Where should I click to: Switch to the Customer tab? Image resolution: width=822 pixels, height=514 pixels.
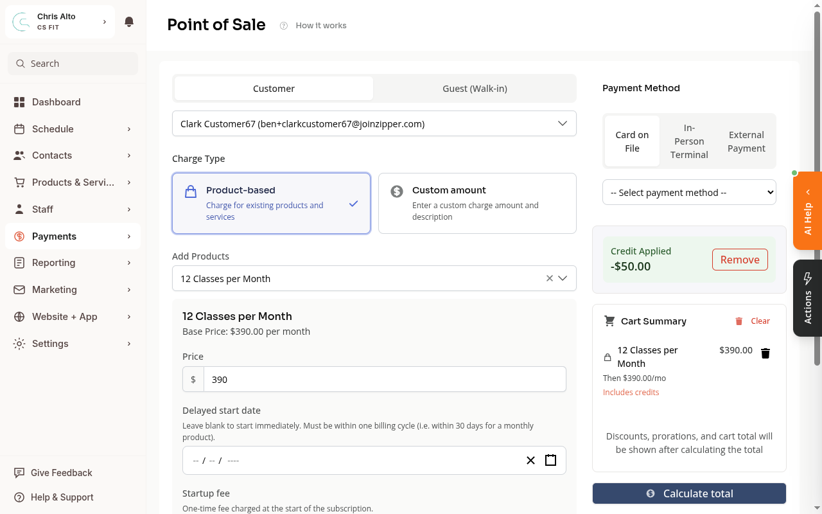tap(274, 88)
